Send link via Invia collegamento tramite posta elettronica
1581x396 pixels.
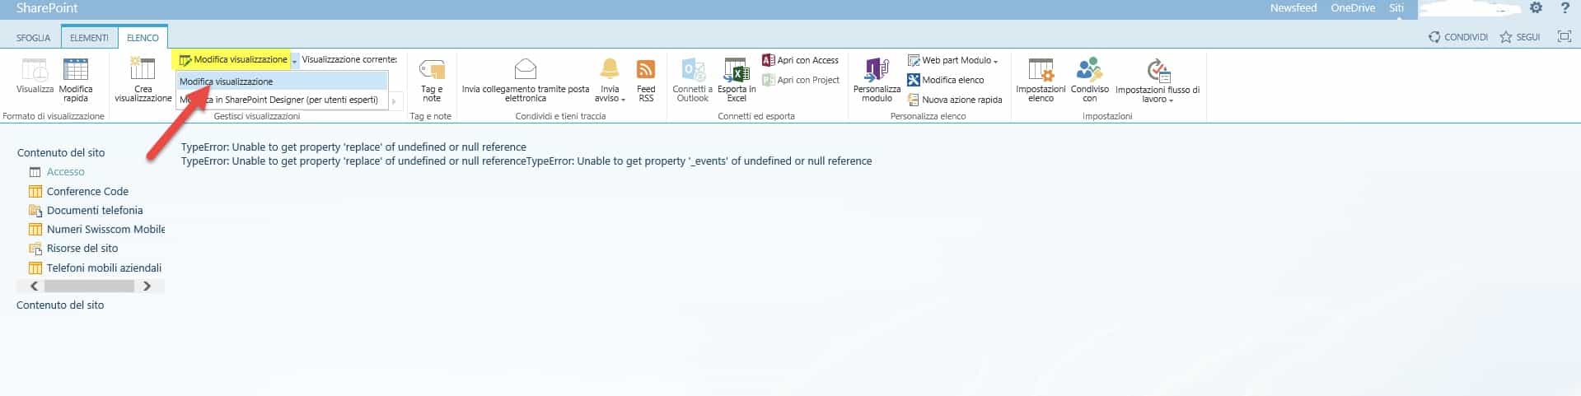[526, 80]
